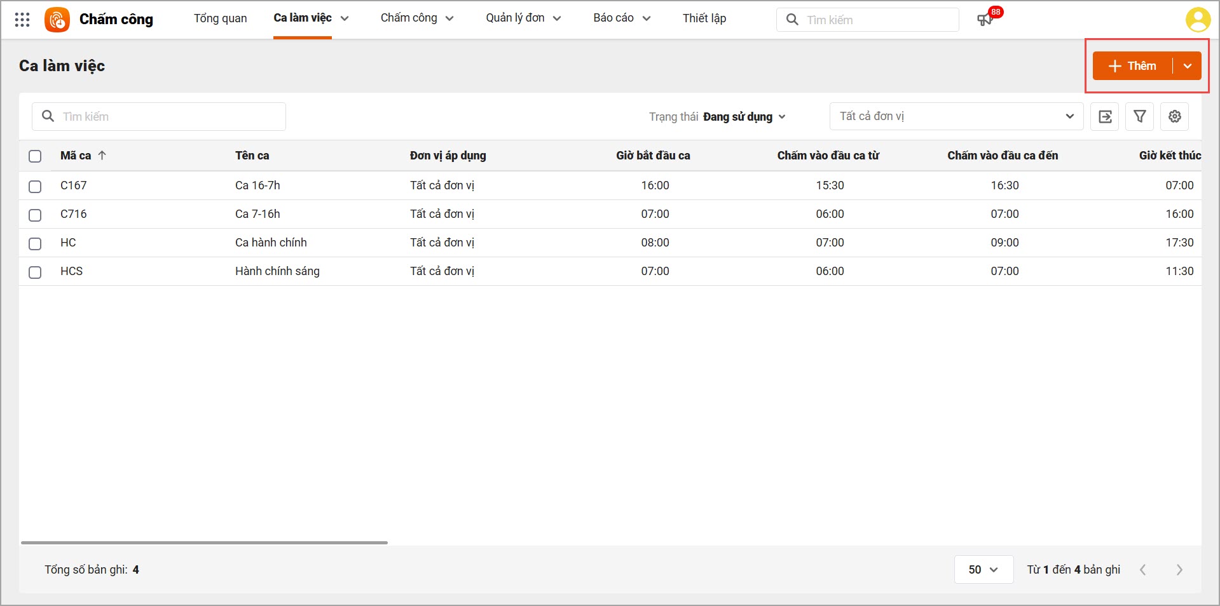Screen dimensions: 1220x606
Task: Click the horizontal table scrollbar
Action: tap(204, 542)
